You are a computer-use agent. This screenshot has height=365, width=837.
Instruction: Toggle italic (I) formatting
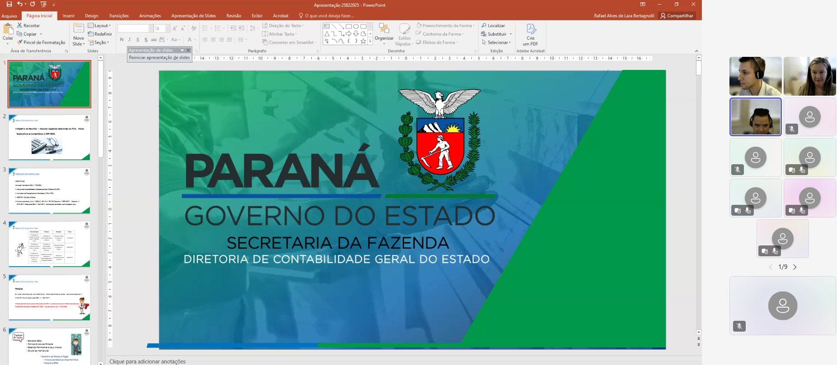[x=130, y=40]
